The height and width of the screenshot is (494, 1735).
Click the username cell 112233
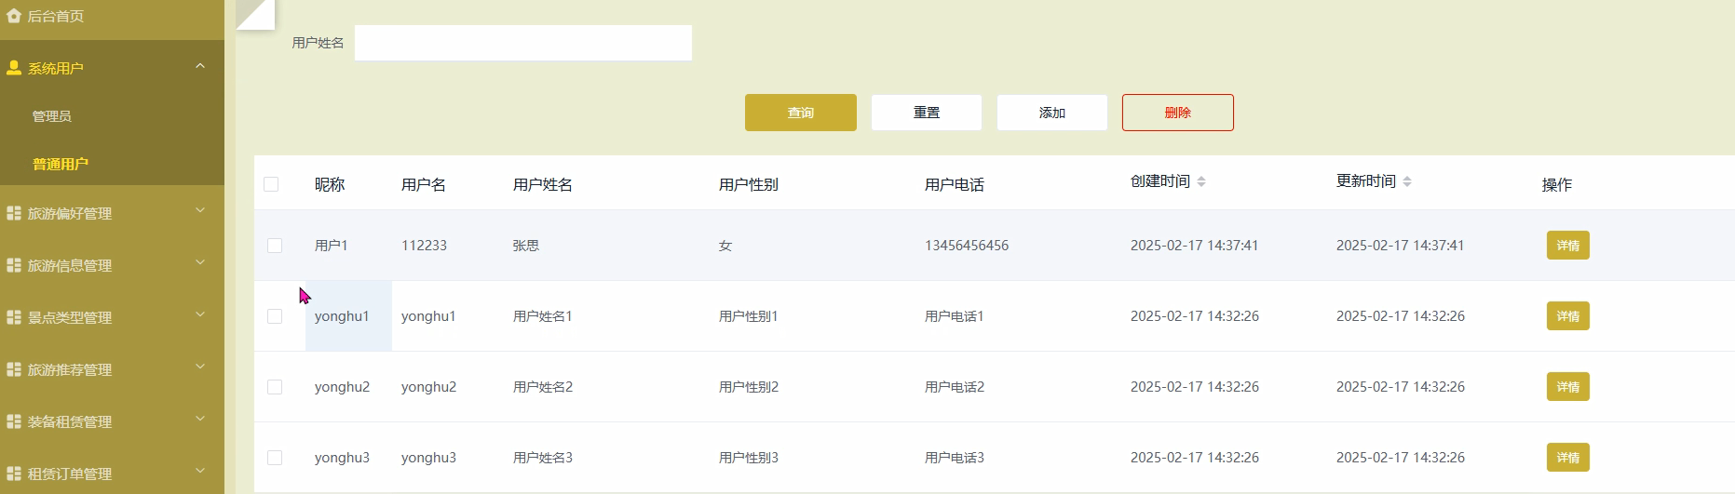coord(424,246)
